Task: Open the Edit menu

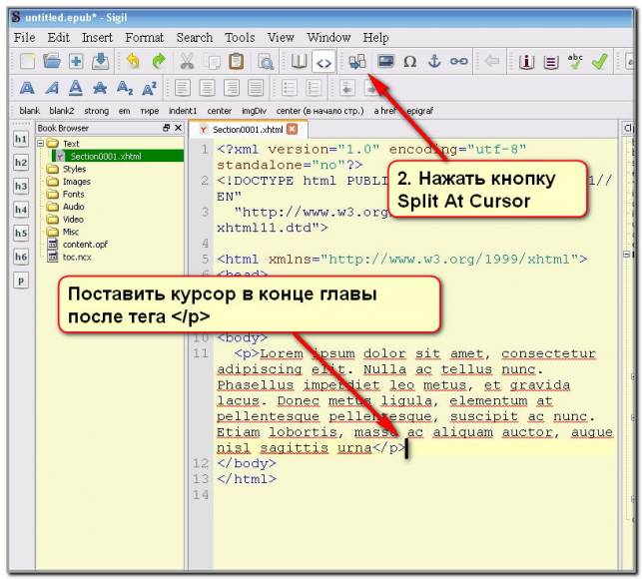Action: click(x=59, y=38)
